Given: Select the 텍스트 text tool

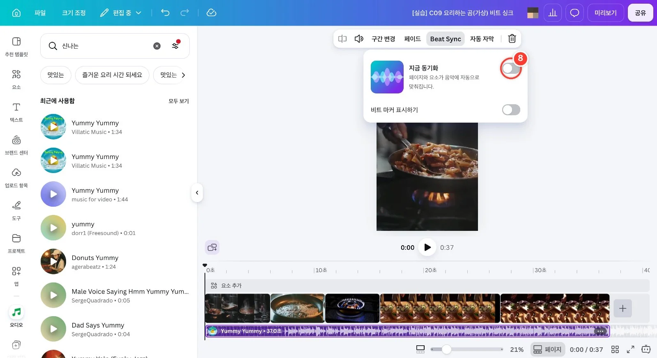Looking at the screenshot, I should (16, 112).
